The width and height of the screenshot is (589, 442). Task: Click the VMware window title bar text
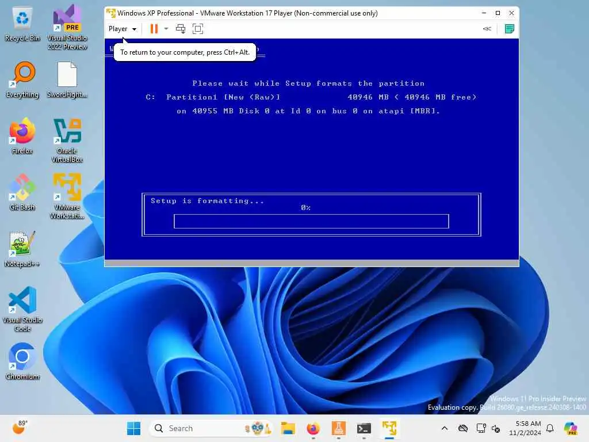pyautogui.click(x=247, y=13)
